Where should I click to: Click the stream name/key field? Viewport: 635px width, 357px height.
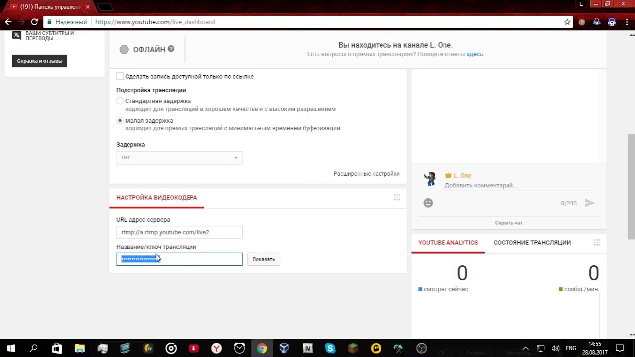[x=179, y=259]
